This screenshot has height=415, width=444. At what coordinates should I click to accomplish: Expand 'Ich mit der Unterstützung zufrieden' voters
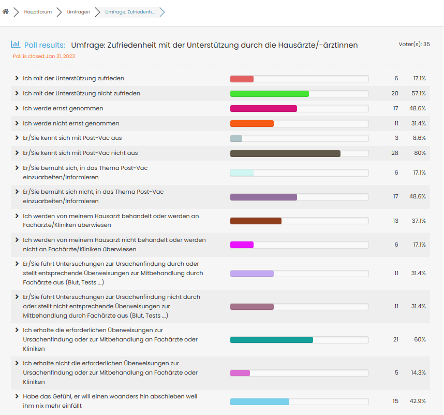click(17, 78)
